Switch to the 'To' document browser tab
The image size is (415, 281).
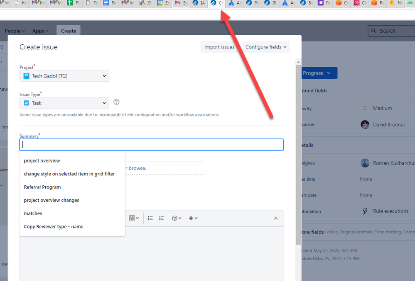(92, 3)
